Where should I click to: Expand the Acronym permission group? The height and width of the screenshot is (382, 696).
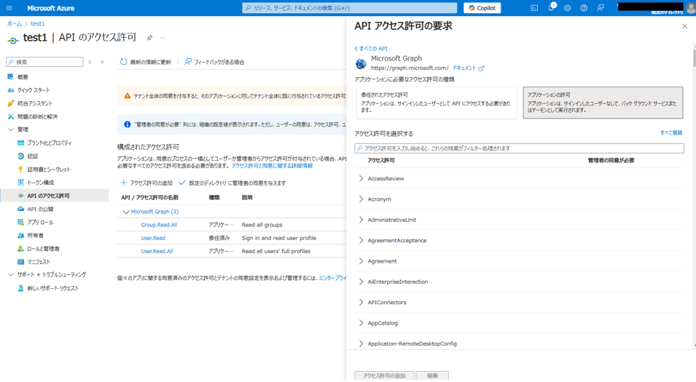(361, 199)
